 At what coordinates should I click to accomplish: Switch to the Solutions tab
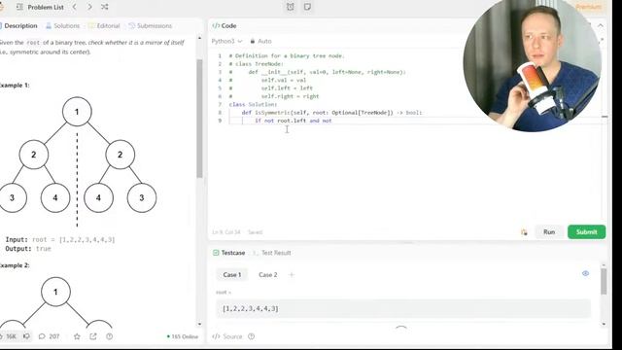(62, 26)
